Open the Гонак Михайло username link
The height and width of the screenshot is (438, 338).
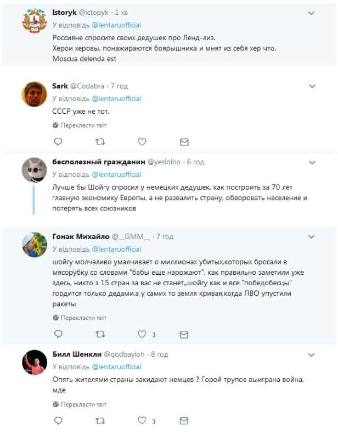click(80, 236)
